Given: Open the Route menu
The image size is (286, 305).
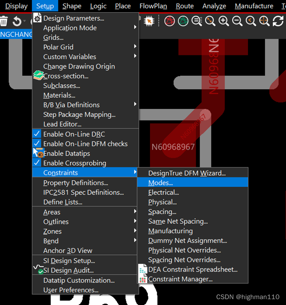Looking at the screenshot, I should 184,6.
